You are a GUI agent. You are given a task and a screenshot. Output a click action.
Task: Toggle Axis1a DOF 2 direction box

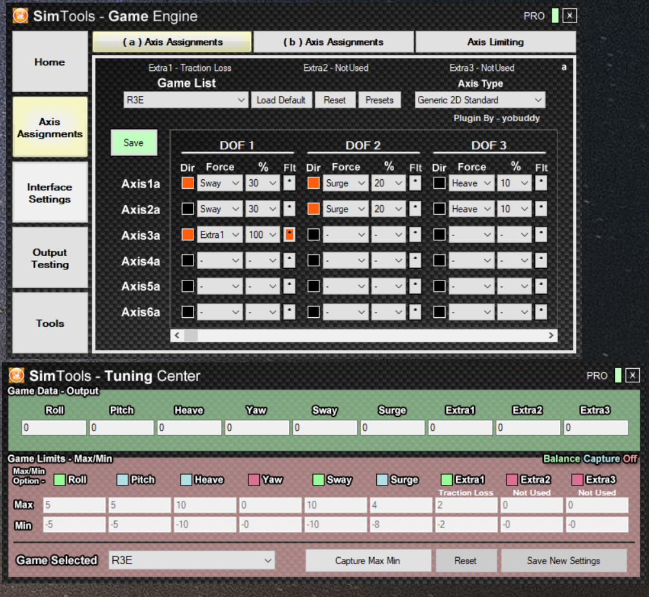pos(314,183)
